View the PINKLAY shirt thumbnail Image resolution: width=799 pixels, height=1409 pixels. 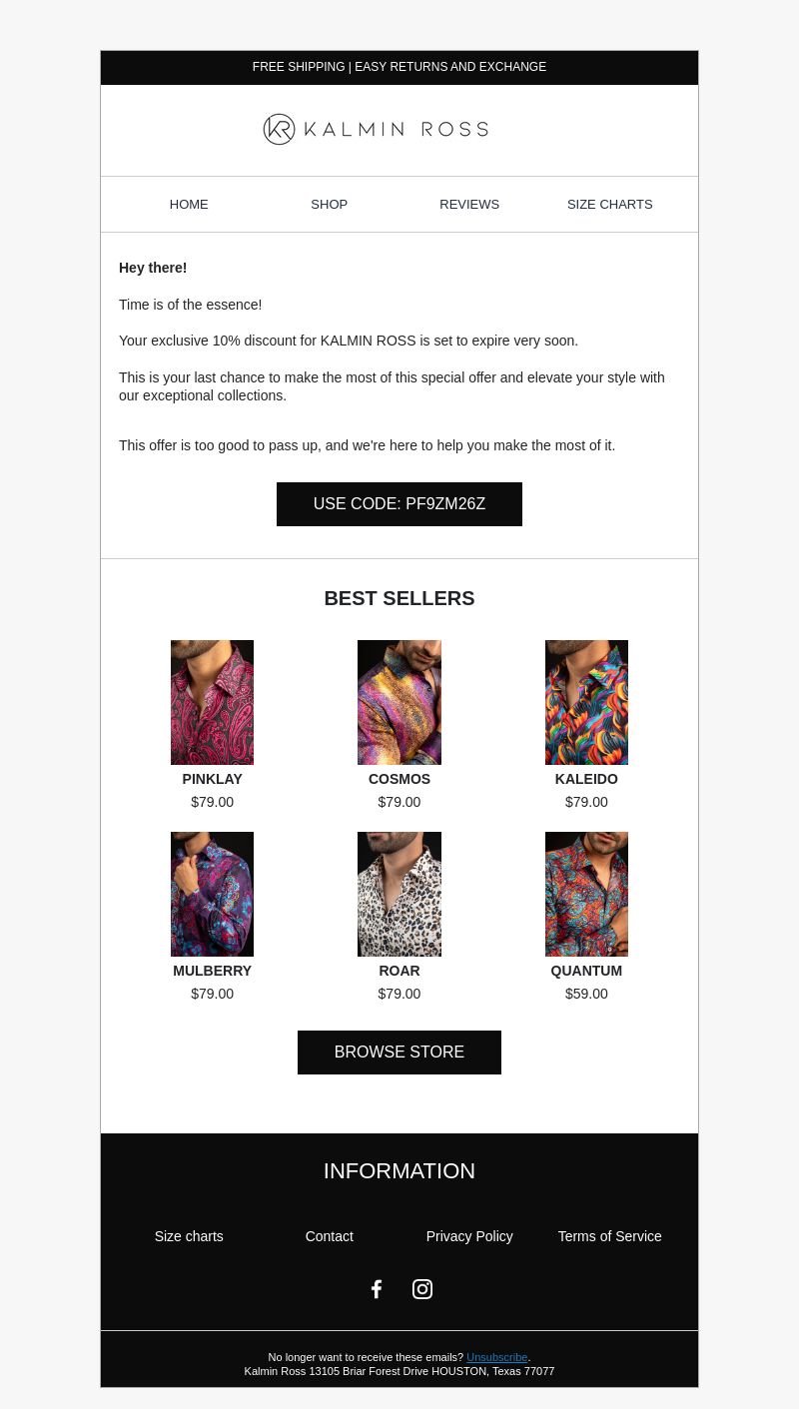(212, 702)
